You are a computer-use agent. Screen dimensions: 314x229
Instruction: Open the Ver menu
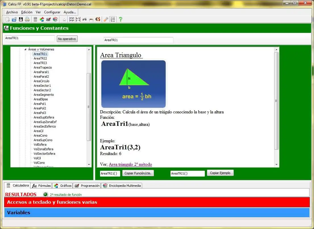pyautogui.click(x=38, y=12)
